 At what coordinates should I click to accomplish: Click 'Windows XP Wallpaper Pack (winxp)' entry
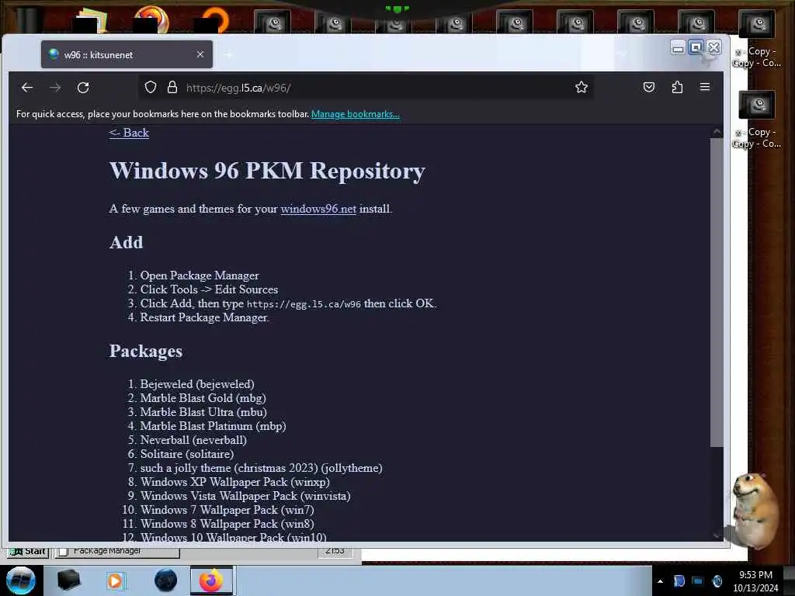tap(234, 482)
